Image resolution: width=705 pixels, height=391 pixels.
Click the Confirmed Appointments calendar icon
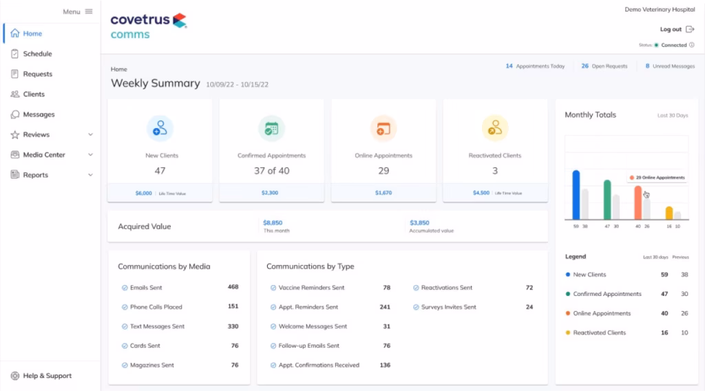[271, 129]
